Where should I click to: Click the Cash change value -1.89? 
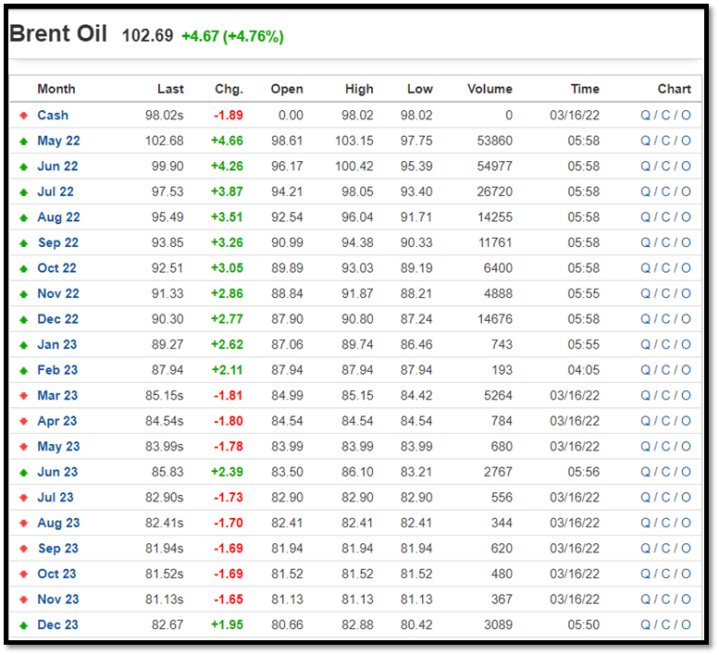coord(229,115)
